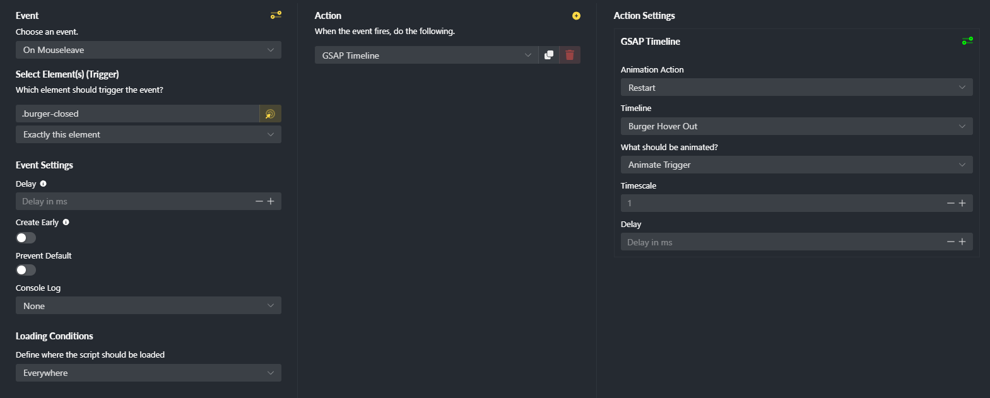The height and width of the screenshot is (398, 990).
Task: Expand the Exactly this element dropdown
Action: 148,134
